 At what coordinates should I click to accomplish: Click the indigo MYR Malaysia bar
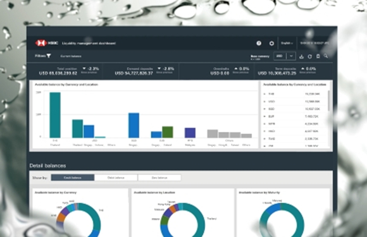click(x=190, y=133)
